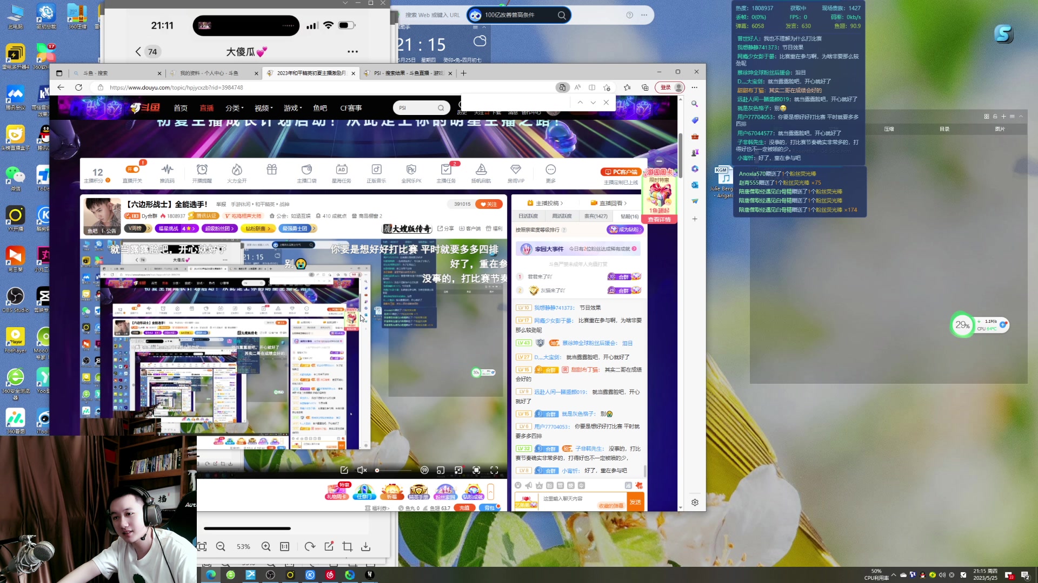Image resolution: width=1038 pixels, height=583 pixels.
Task: Switch to the 日活跃度 tab
Action: pyautogui.click(x=528, y=216)
